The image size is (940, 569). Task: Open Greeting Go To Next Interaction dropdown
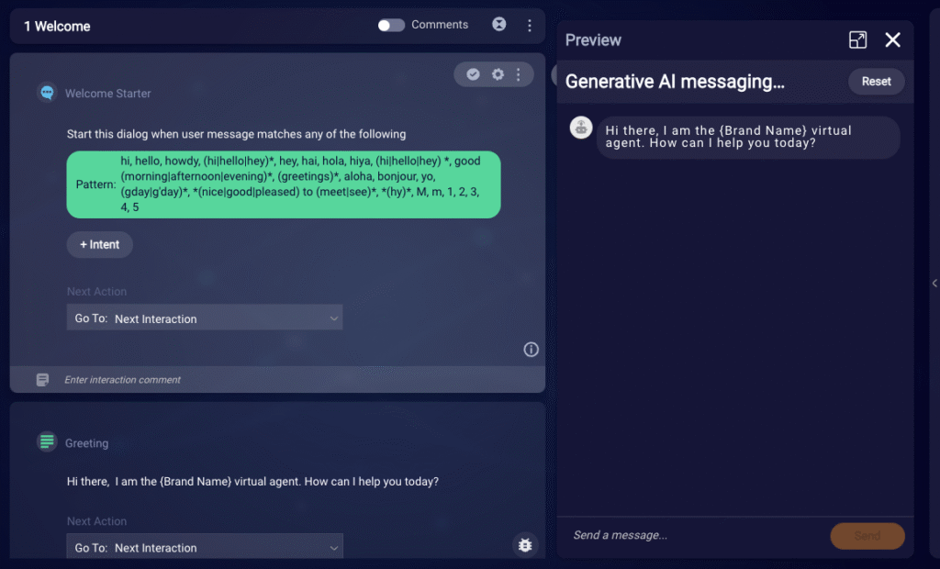pos(205,546)
